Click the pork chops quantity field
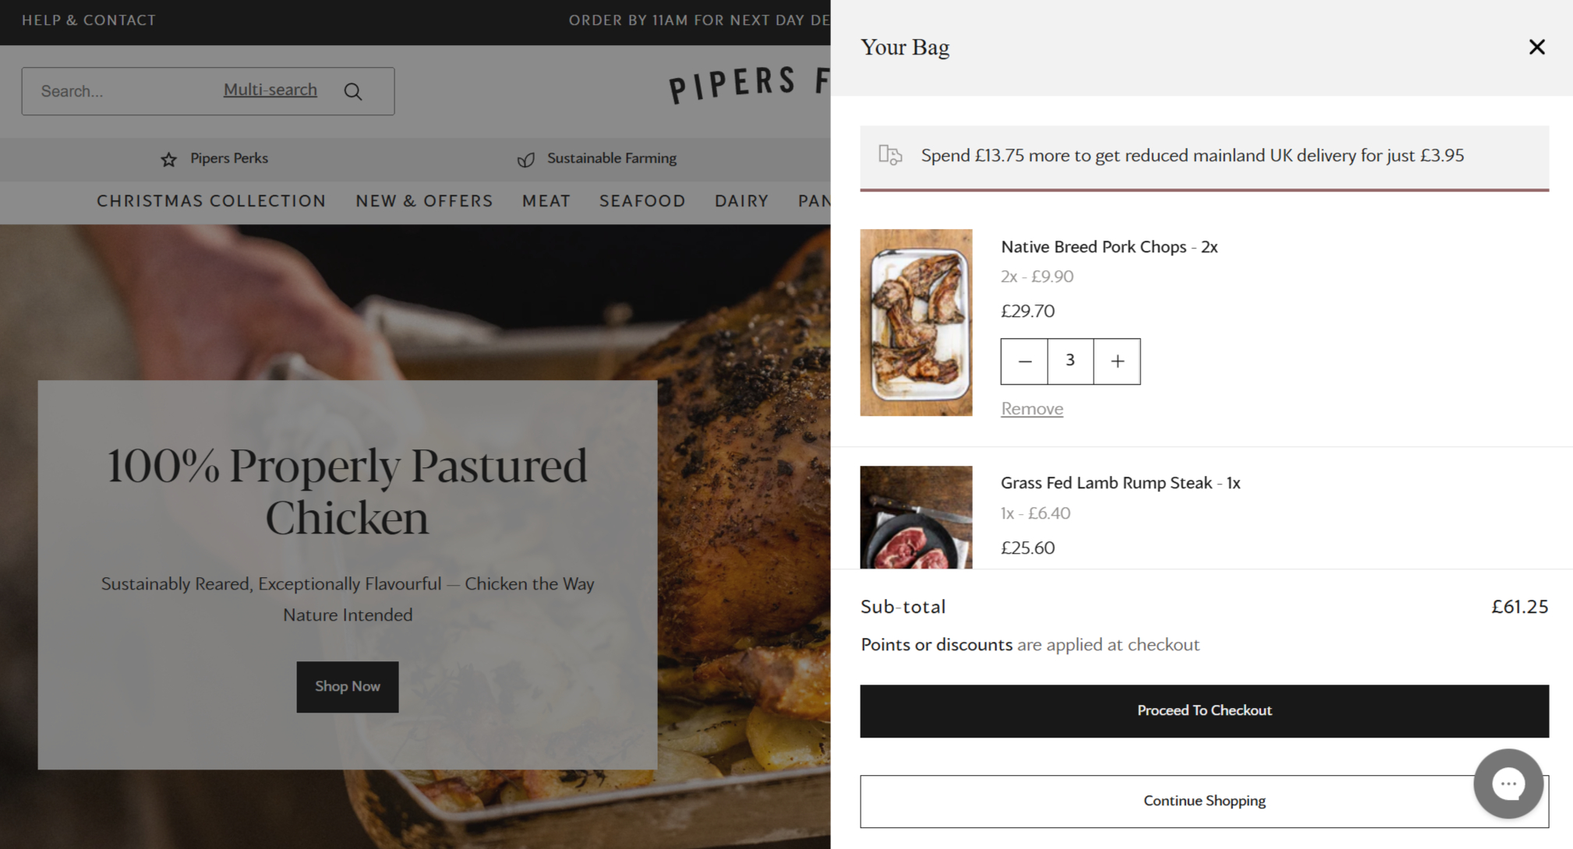 point(1070,361)
